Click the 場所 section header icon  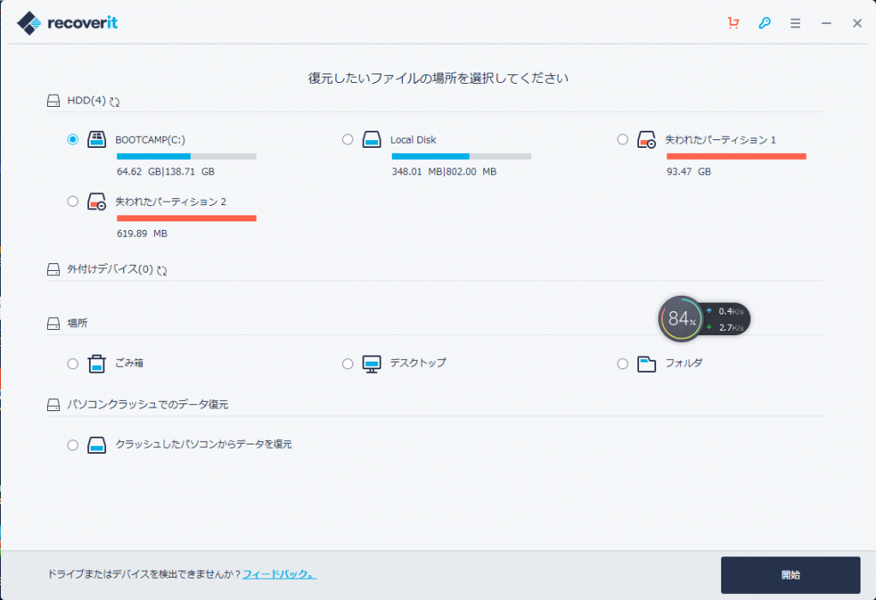(53, 324)
